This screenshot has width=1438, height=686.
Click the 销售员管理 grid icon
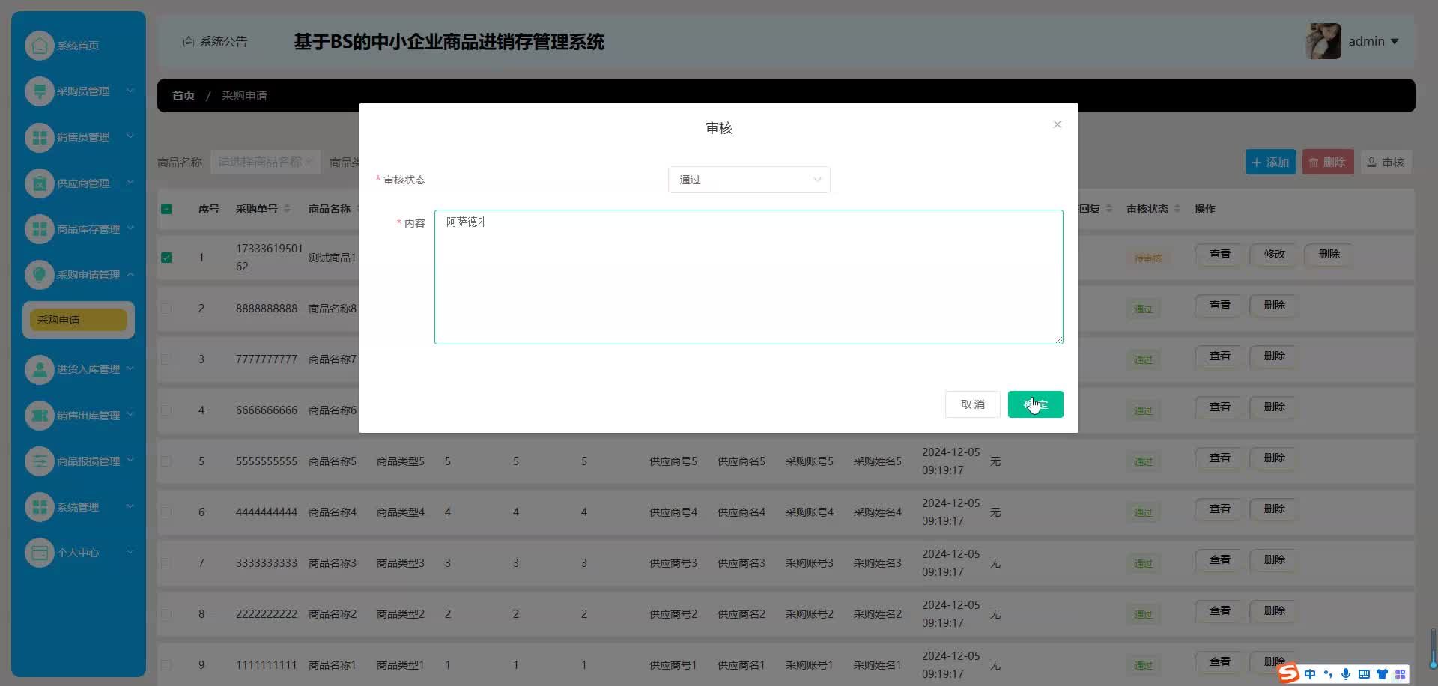39,137
